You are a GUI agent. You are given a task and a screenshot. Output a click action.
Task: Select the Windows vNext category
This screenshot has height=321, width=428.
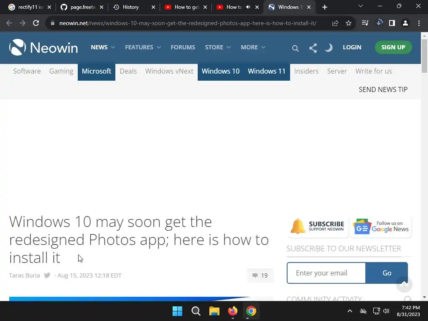coord(169,71)
